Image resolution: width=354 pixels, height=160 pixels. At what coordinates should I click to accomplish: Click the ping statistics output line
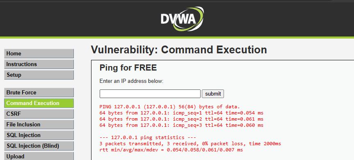tap(148, 137)
